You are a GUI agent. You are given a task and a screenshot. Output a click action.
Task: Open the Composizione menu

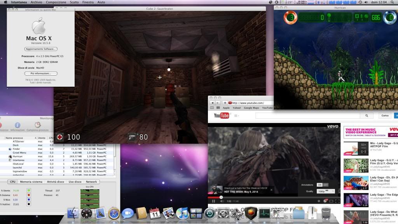tap(56, 2)
